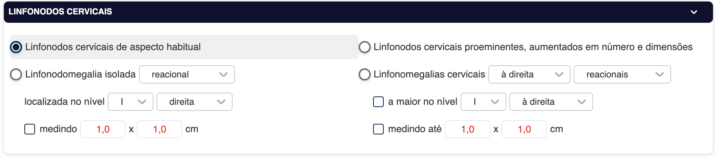The height and width of the screenshot is (161, 721).
Task: Open localizada no nível level dropdown
Action: [130, 102]
